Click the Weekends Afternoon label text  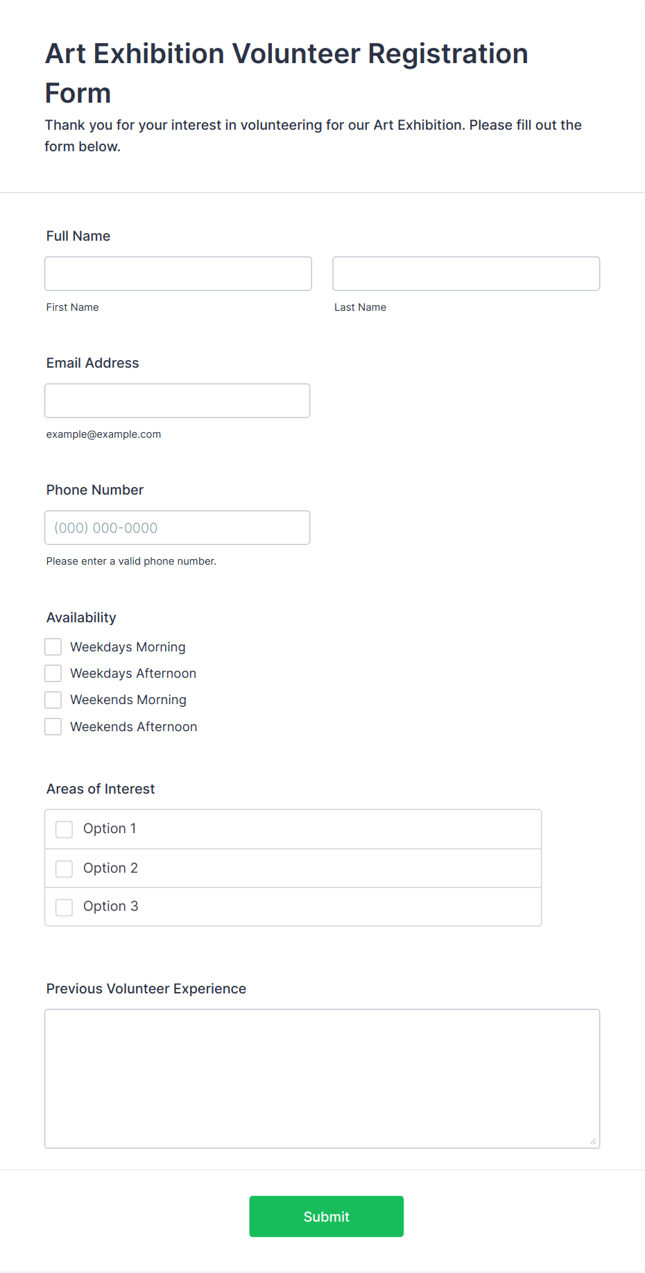[134, 726]
